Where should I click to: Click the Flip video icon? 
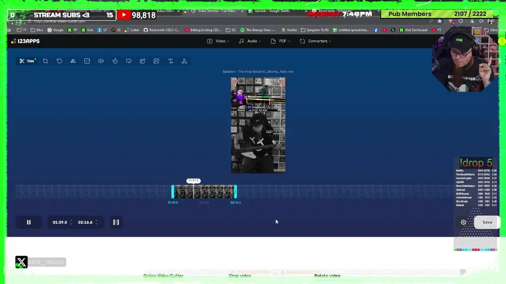[x=73, y=61]
